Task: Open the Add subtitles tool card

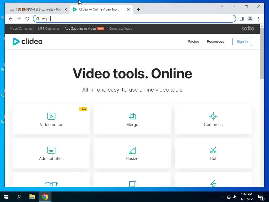Action: (x=51, y=153)
